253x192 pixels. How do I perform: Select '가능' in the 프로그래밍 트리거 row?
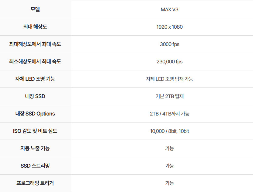pyautogui.click(x=169, y=183)
